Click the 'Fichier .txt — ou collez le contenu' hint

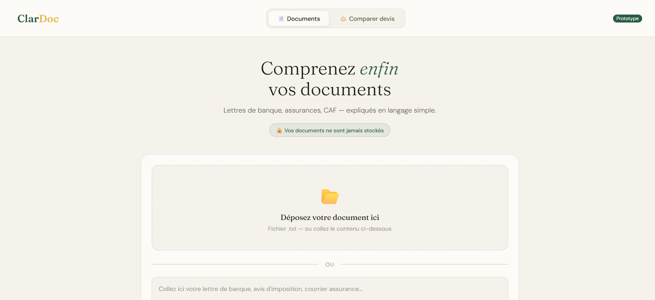330,229
